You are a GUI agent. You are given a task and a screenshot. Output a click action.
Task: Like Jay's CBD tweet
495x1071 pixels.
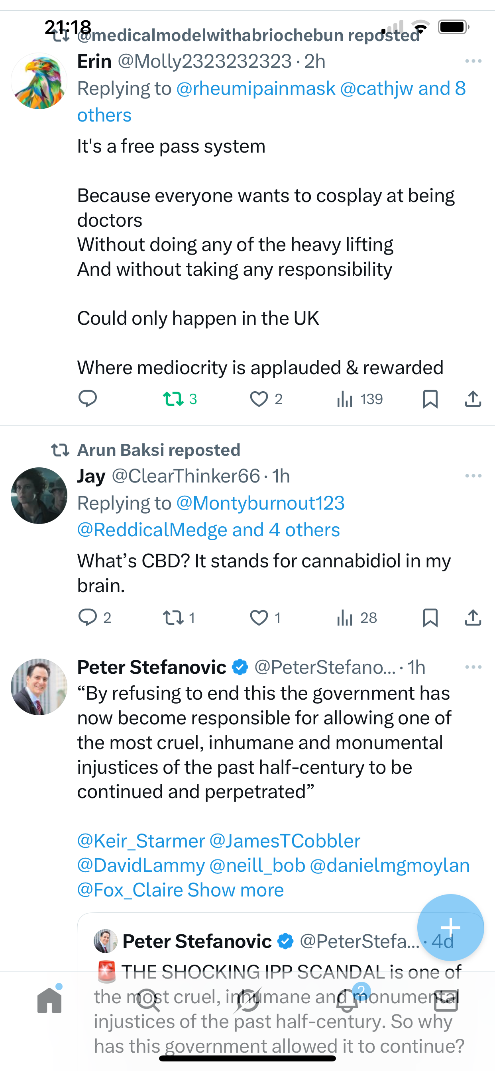pyautogui.click(x=259, y=618)
